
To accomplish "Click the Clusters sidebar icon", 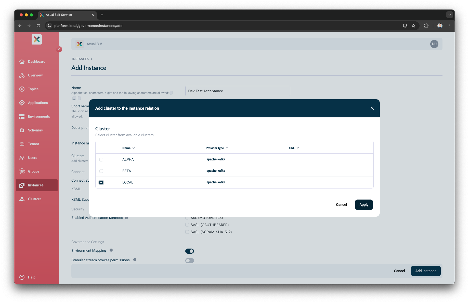I will tap(22, 199).
